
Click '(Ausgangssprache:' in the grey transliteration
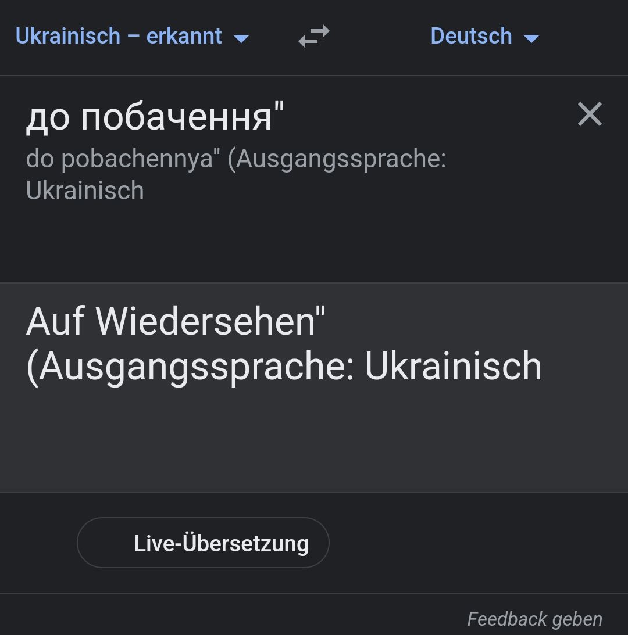pyautogui.click(x=337, y=159)
